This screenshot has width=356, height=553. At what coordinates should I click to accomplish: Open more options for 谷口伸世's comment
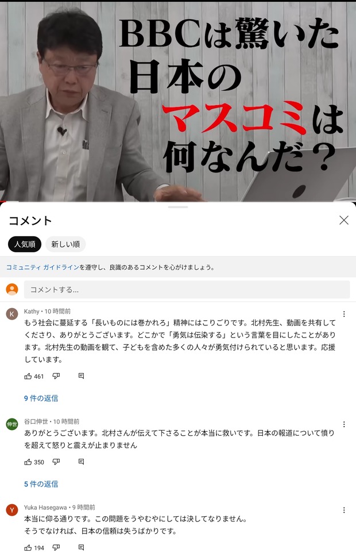pos(344,424)
